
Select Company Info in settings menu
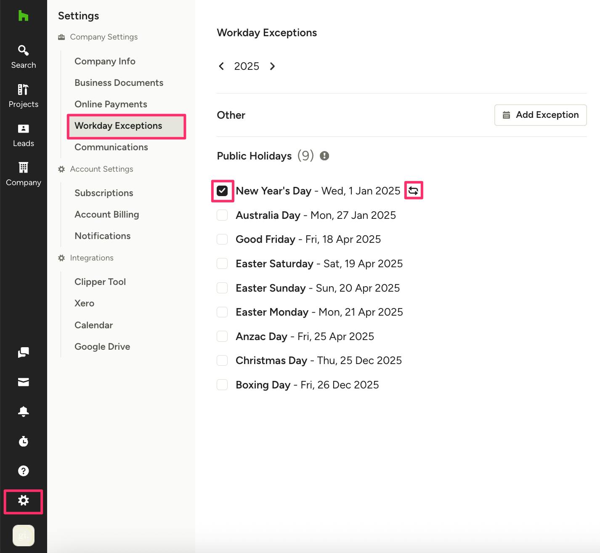point(105,61)
